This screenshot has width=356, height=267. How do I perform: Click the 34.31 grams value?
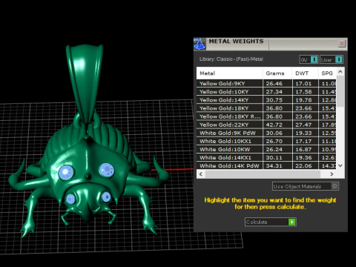274,165
